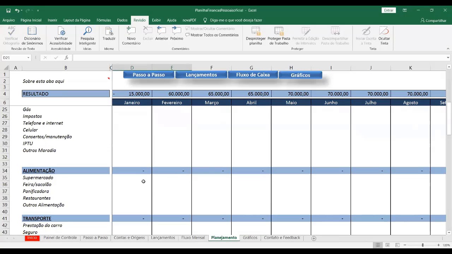452x254 pixels.
Task: Click the Name Box showing D21
Action: [14, 58]
